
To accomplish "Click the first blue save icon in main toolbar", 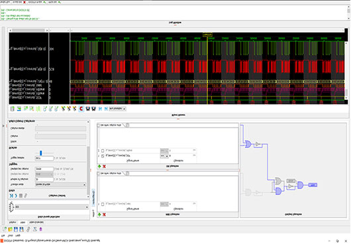I will pos(16,229).
